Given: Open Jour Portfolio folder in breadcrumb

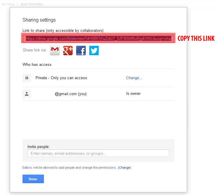Looking at the screenshot, I should (31, 4).
